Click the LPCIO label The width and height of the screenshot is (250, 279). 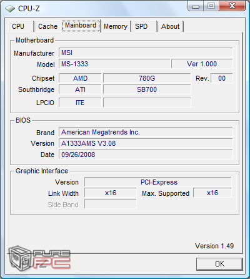click(45, 103)
